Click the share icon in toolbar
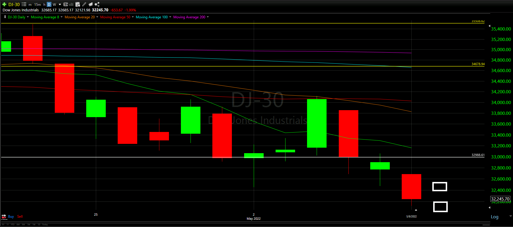The image size is (513, 227). 97,4
